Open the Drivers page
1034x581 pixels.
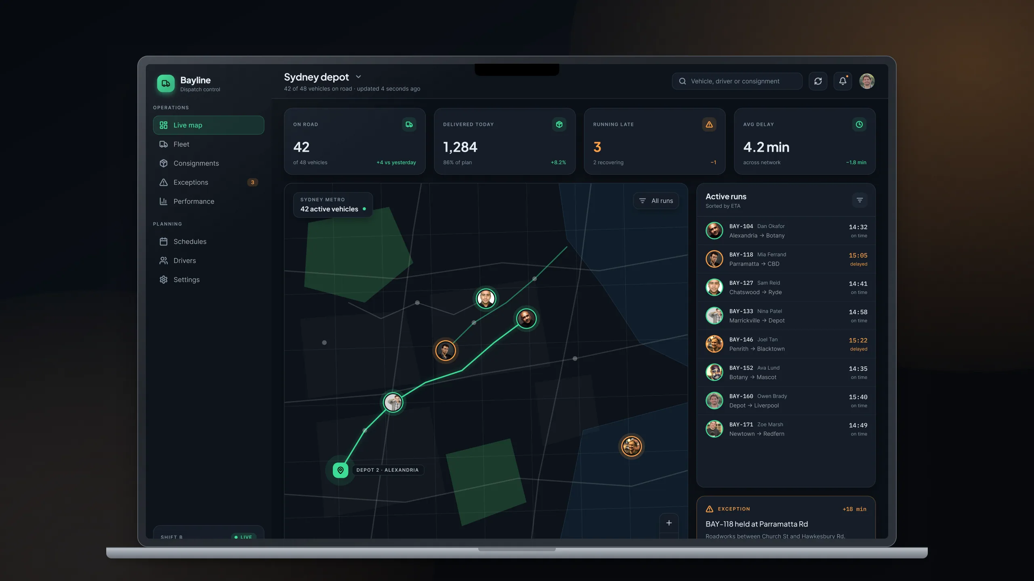coord(208,261)
